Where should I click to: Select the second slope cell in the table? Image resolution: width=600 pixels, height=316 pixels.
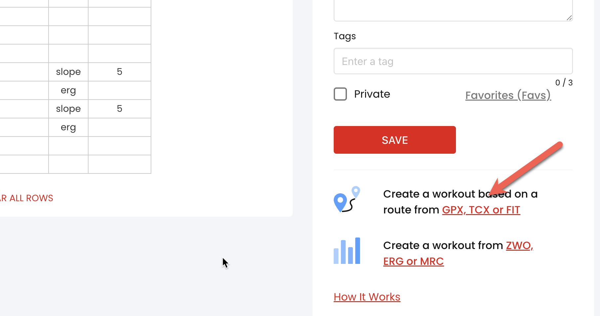68,109
